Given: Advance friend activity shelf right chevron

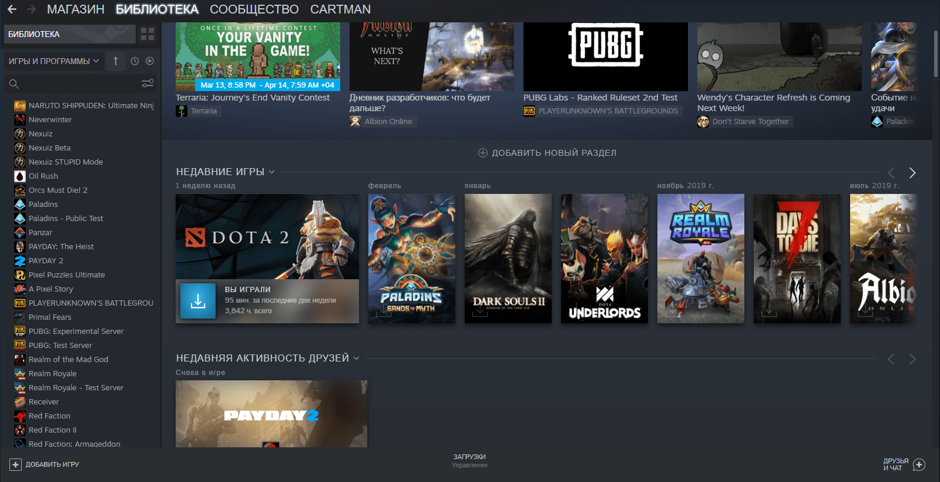Looking at the screenshot, I should pos(912,359).
